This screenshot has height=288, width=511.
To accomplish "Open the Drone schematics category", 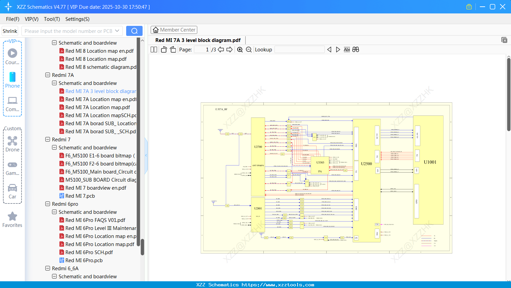I will (12, 144).
